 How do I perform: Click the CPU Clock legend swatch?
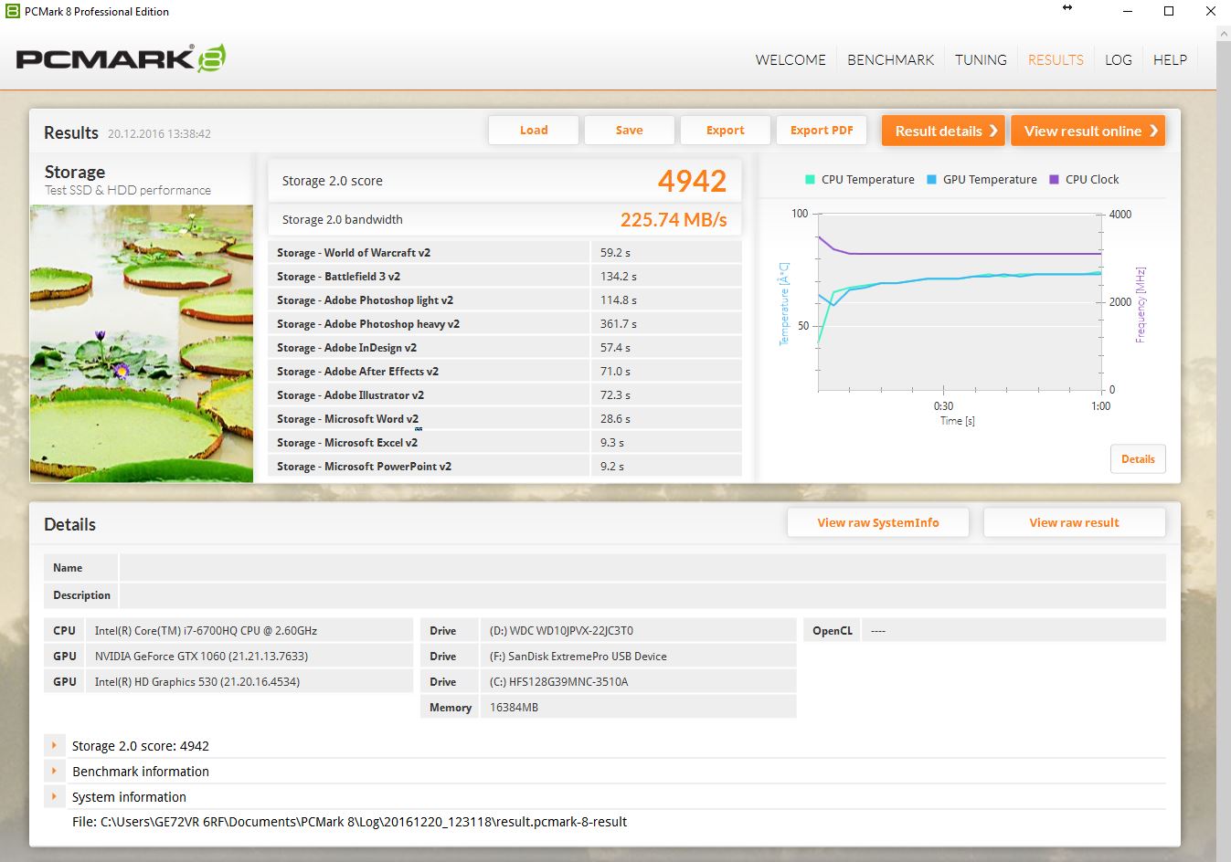(x=1054, y=180)
